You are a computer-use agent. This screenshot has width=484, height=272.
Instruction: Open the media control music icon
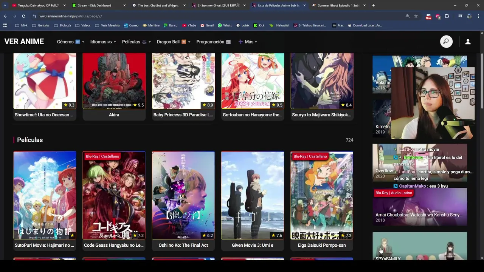[x=460, y=16]
